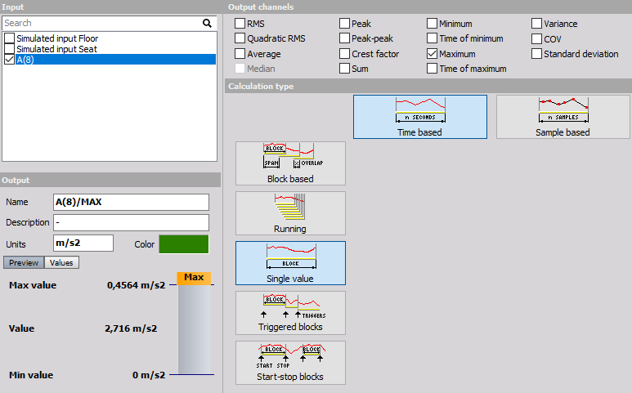Click the 0,4564 m/s2 max value
The image size is (632, 393).
(x=137, y=285)
